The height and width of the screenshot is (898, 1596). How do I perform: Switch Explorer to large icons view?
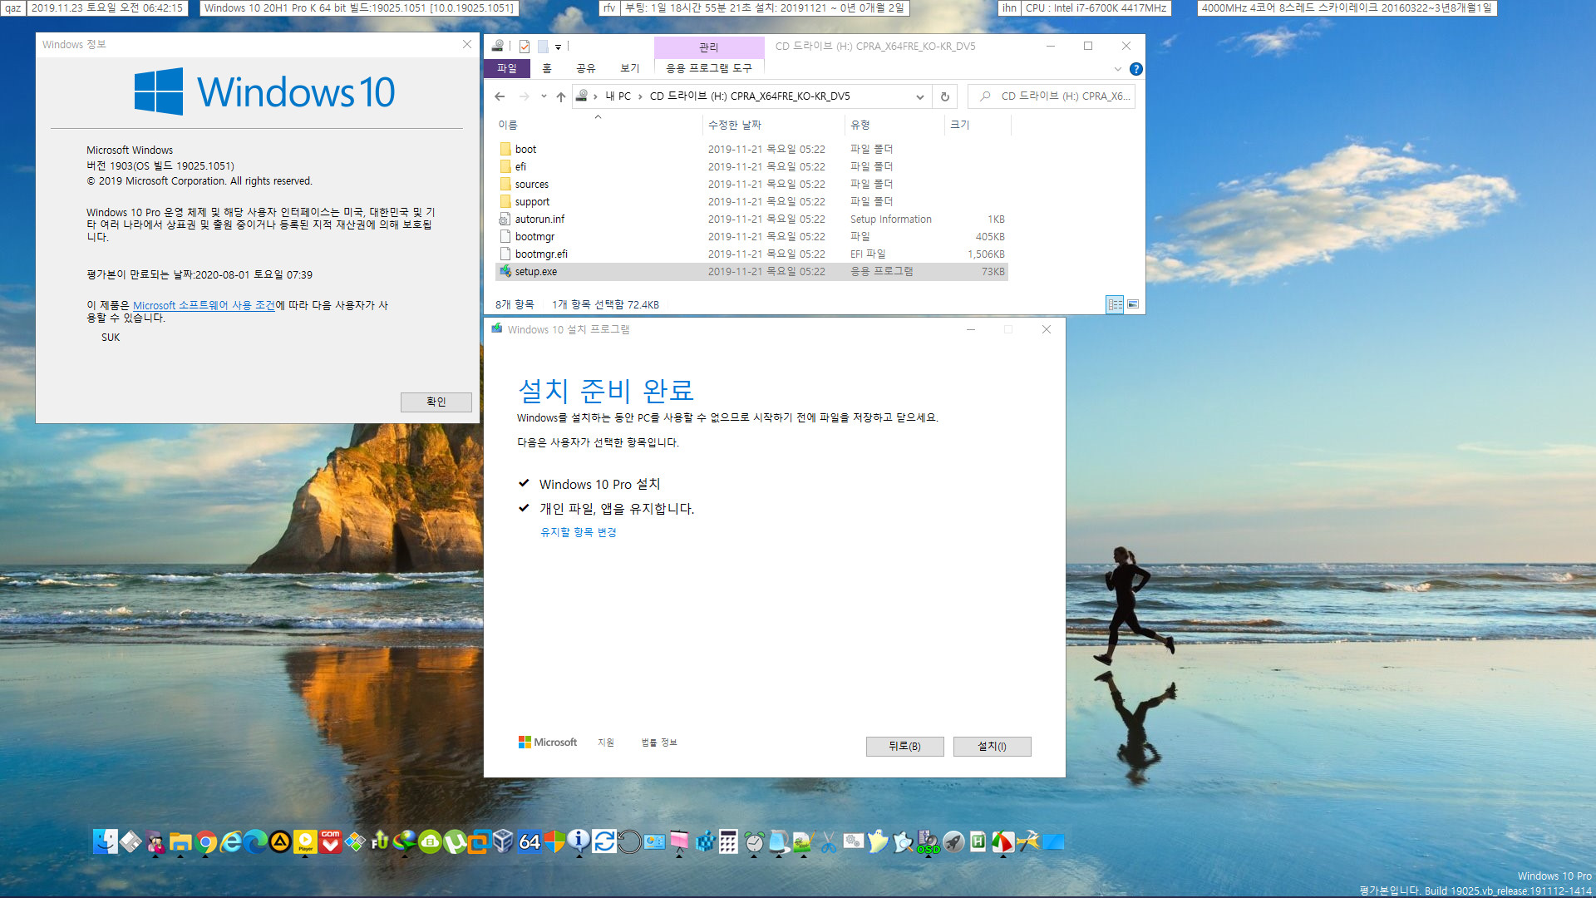[1133, 304]
